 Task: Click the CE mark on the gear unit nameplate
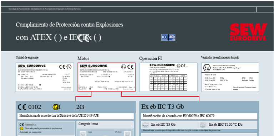(62, 67)
